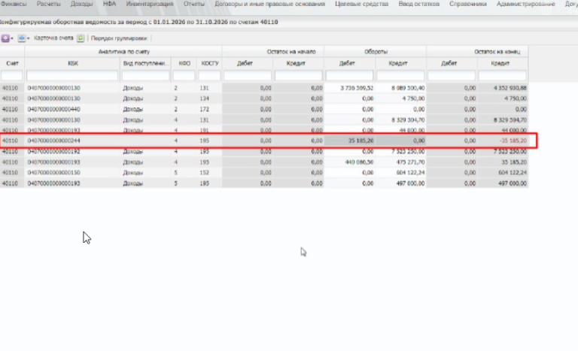Select КОСГУ cell 191
Image resolution: width=578 pixels, height=351 pixels.
pyautogui.click(x=204, y=130)
